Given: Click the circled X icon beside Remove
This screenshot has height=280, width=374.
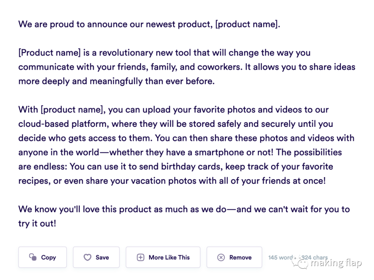Looking at the screenshot, I should click(x=221, y=257).
